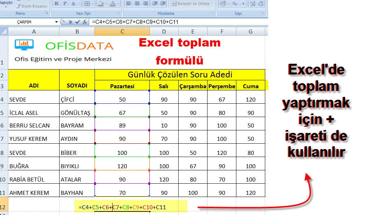371x215 pixels.
Task: Click the Bold (K) formatting button
Action: click(57, 4)
